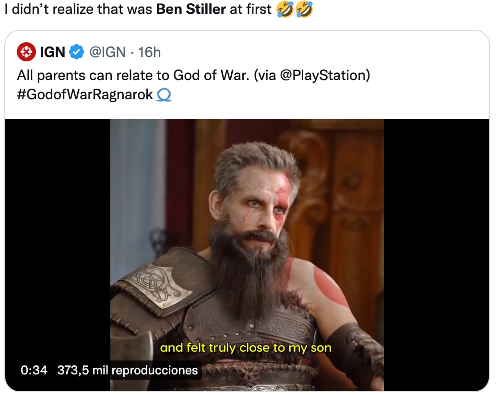The height and width of the screenshot is (395, 498).
Task: Click the second laughing emoji
Action: (305, 9)
